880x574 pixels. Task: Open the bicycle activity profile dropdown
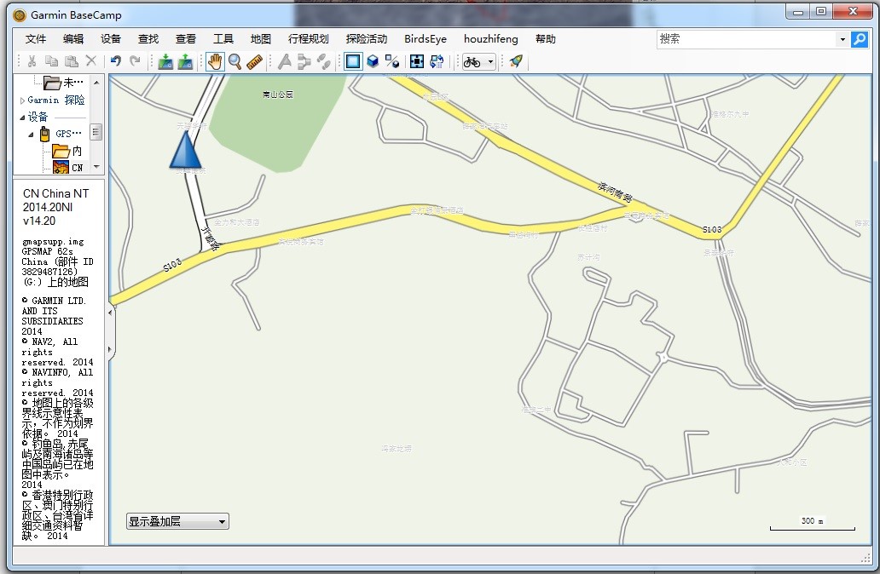coord(478,61)
